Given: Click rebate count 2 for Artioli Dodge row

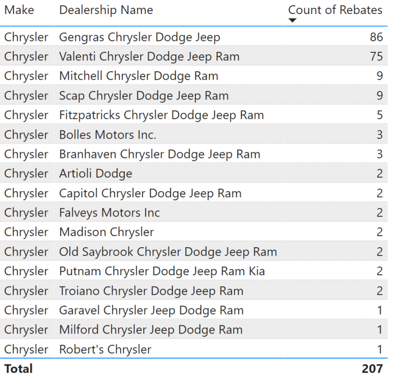Looking at the screenshot, I should pyautogui.click(x=380, y=173).
